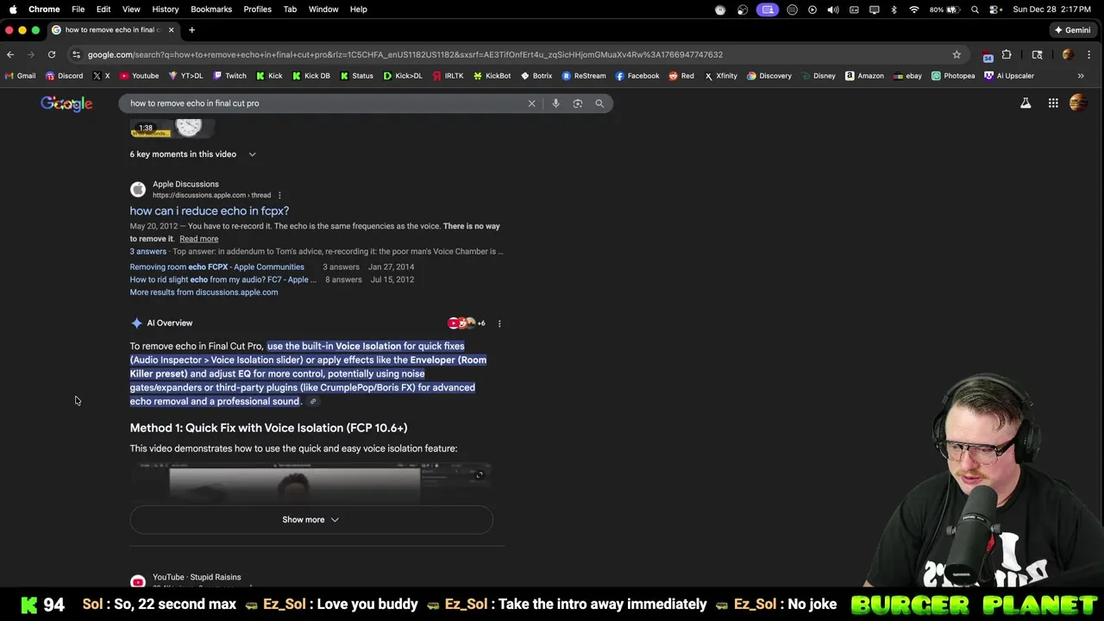Open Search Labs beaker icon
Screen dimensions: 1104x621
(1026, 103)
